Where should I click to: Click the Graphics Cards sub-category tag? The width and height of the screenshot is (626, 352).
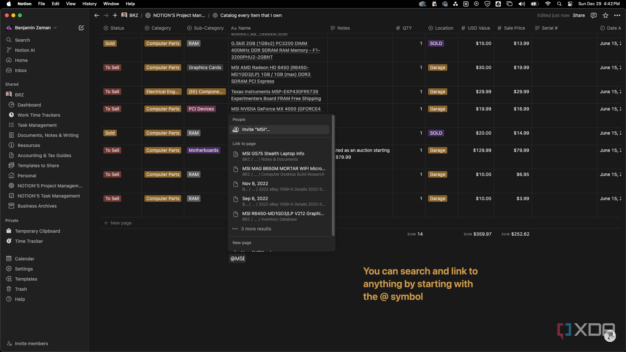point(205,67)
